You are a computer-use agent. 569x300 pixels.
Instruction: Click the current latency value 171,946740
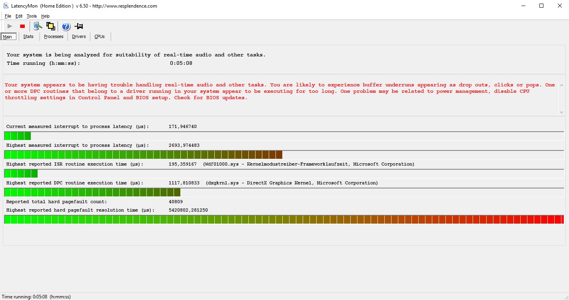click(x=183, y=127)
